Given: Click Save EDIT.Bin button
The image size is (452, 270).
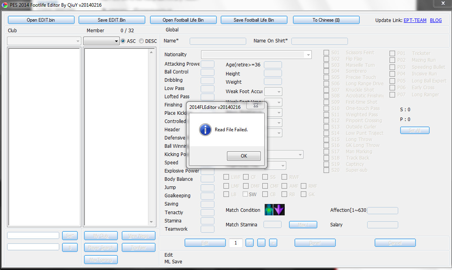Looking at the screenshot, I should coord(112,20).
